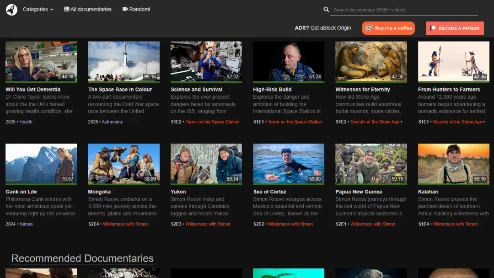This screenshot has height=278, width=494.
Task: Click the Papua New Guinea title
Action: [x=359, y=192]
